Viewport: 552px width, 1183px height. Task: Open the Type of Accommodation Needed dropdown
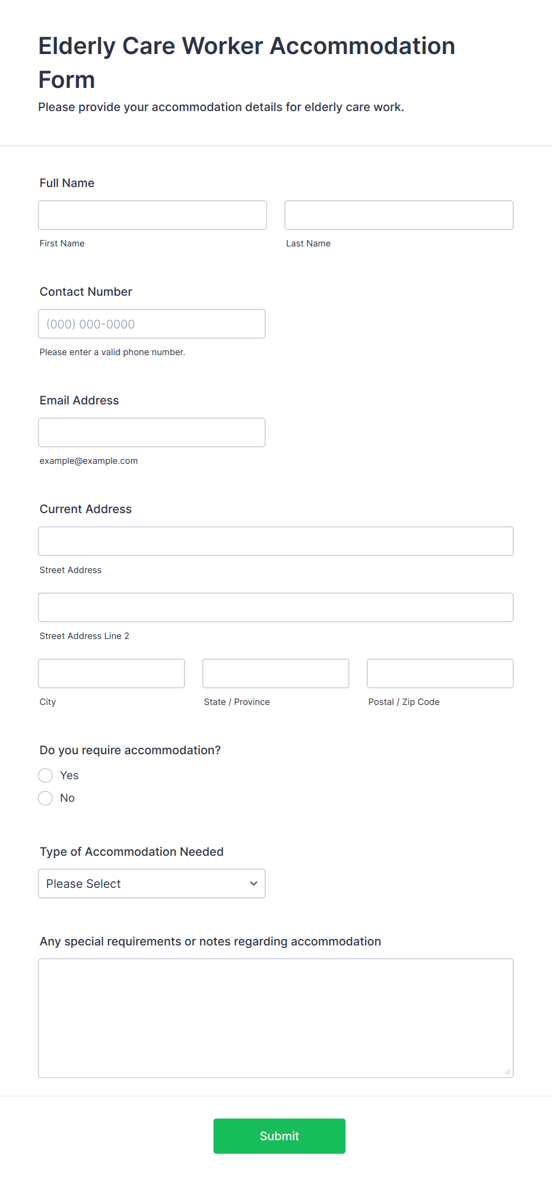pyautogui.click(x=152, y=883)
